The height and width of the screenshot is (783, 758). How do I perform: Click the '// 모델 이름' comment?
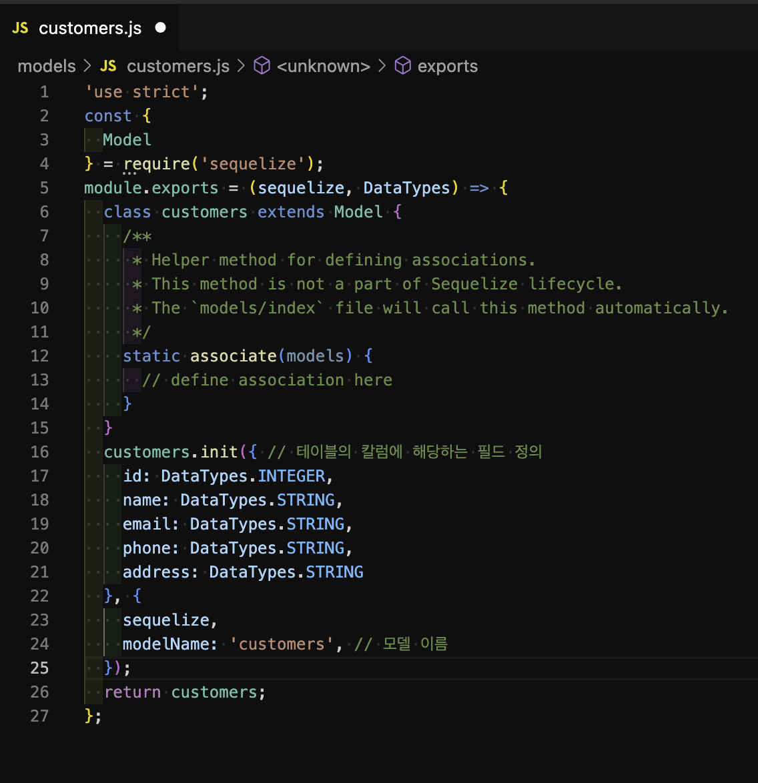click(401, 644)
